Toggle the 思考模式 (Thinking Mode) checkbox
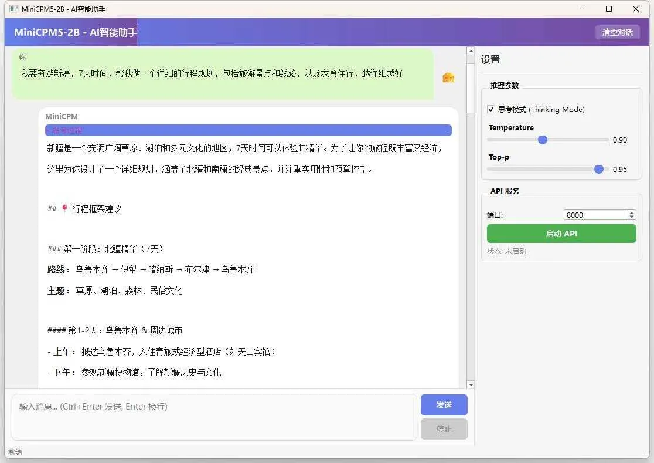Screen dimensions: 654x463 pos(491,109)
